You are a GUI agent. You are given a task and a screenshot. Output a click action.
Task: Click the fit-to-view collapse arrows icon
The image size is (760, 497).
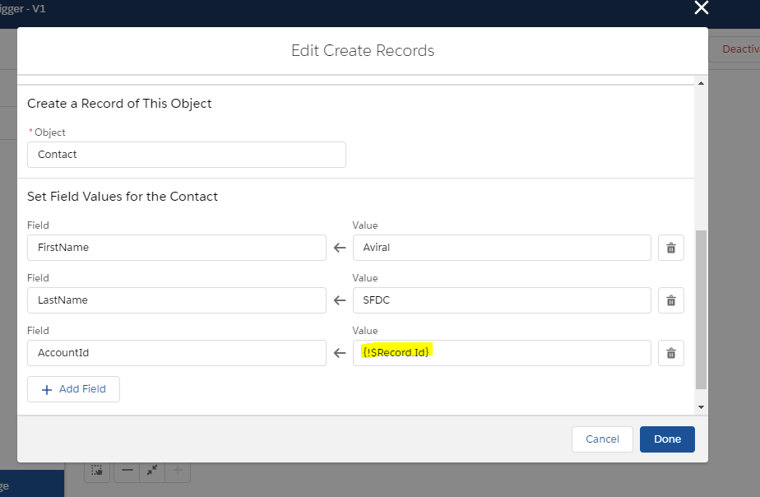click(x=152, y=470)
